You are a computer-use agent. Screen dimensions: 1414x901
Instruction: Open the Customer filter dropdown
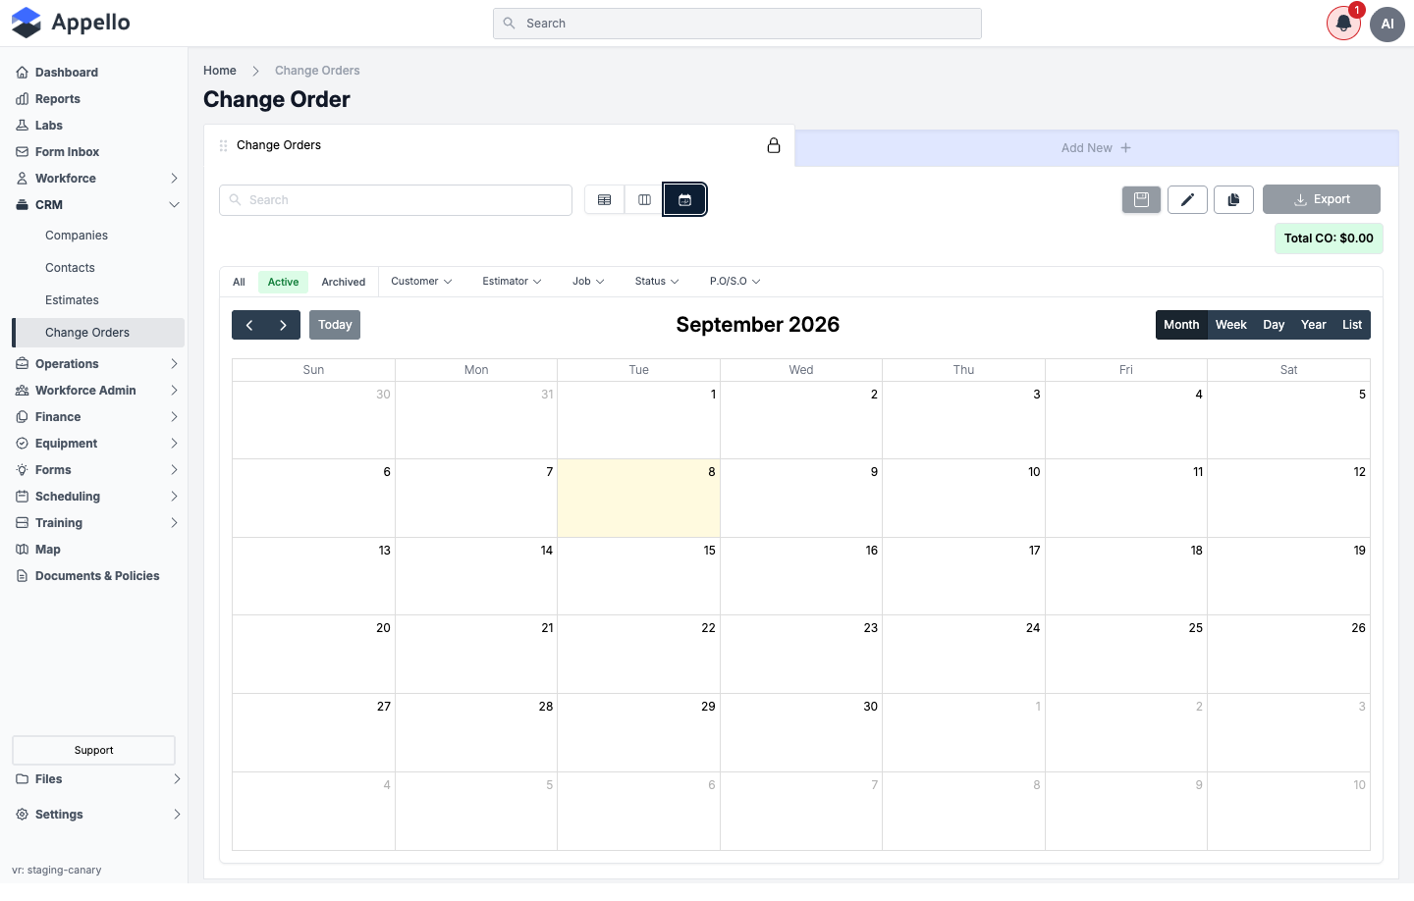coord(421,282)
